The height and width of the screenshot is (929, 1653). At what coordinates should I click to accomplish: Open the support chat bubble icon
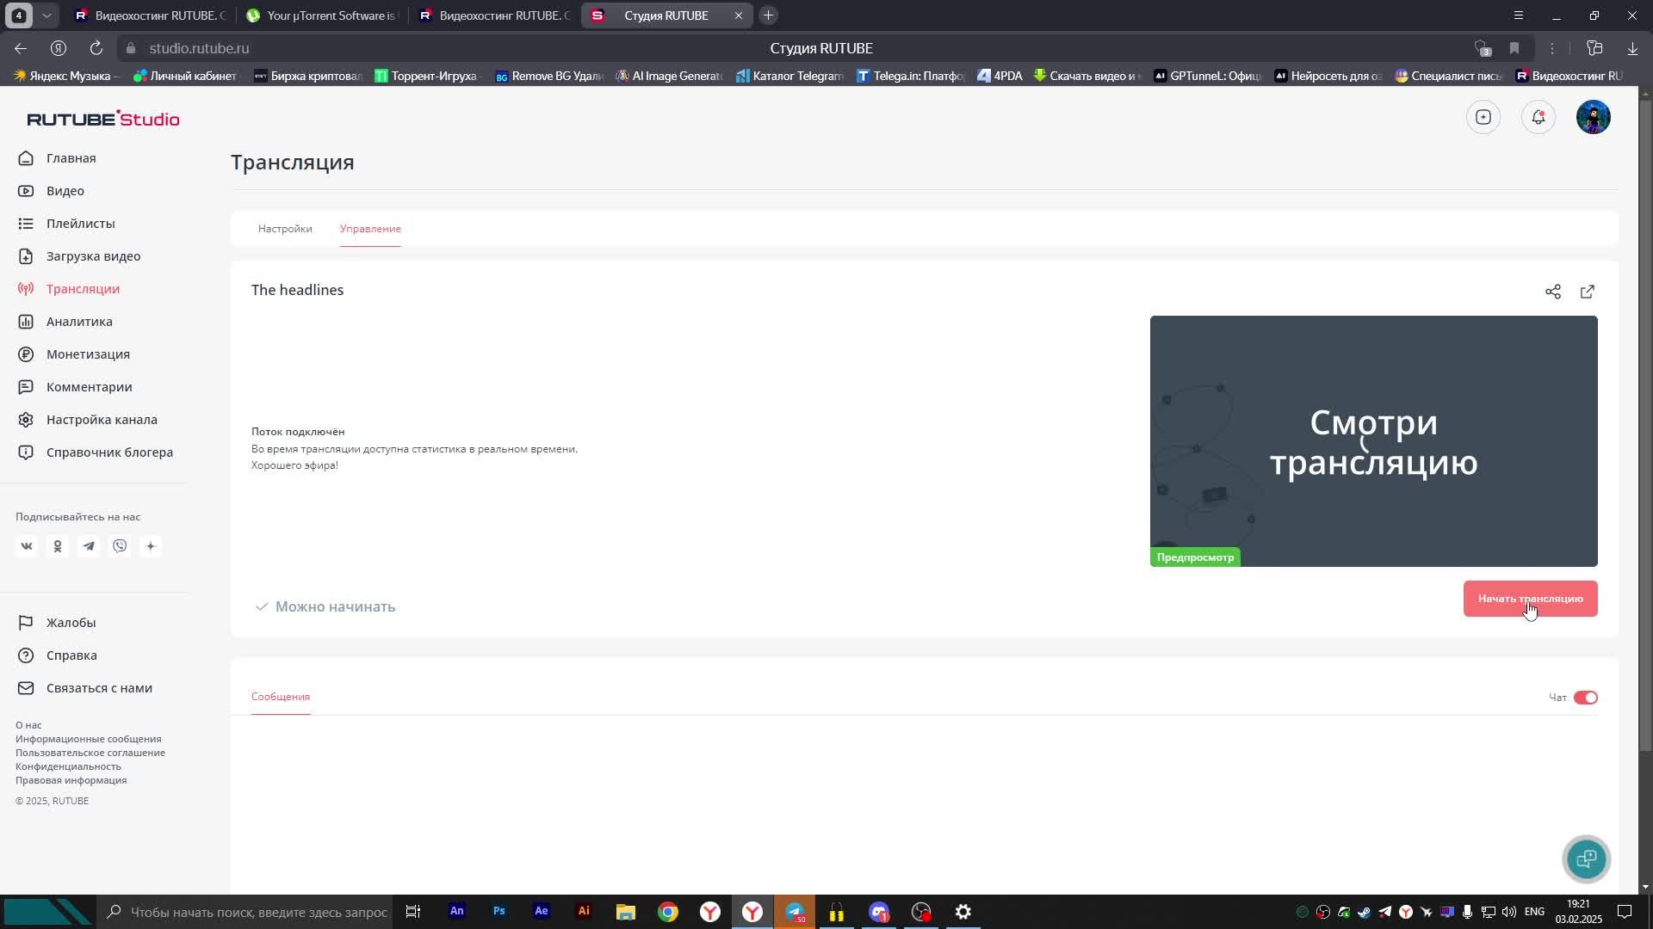pyautogui.click(x=1586, y=858)
